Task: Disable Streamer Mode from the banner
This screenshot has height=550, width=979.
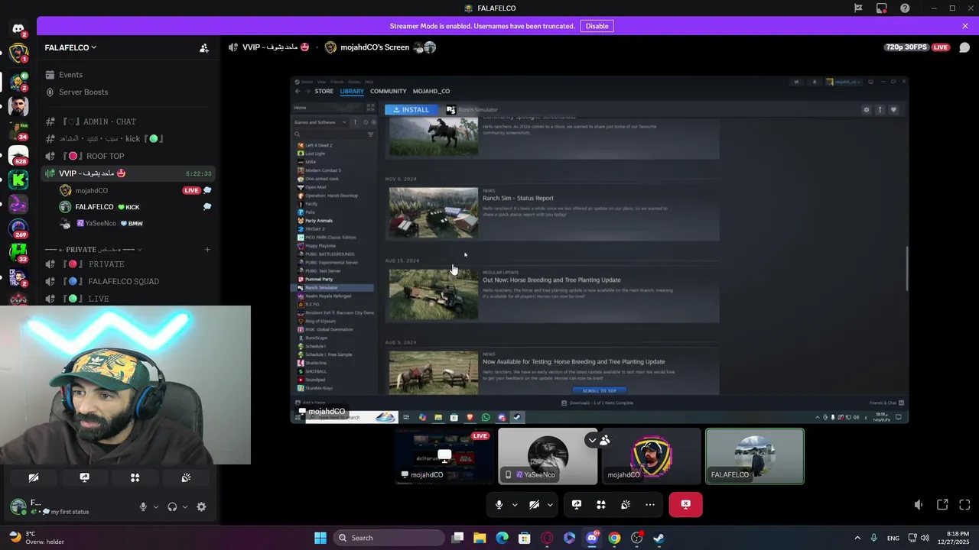Action: pos(597,26)
